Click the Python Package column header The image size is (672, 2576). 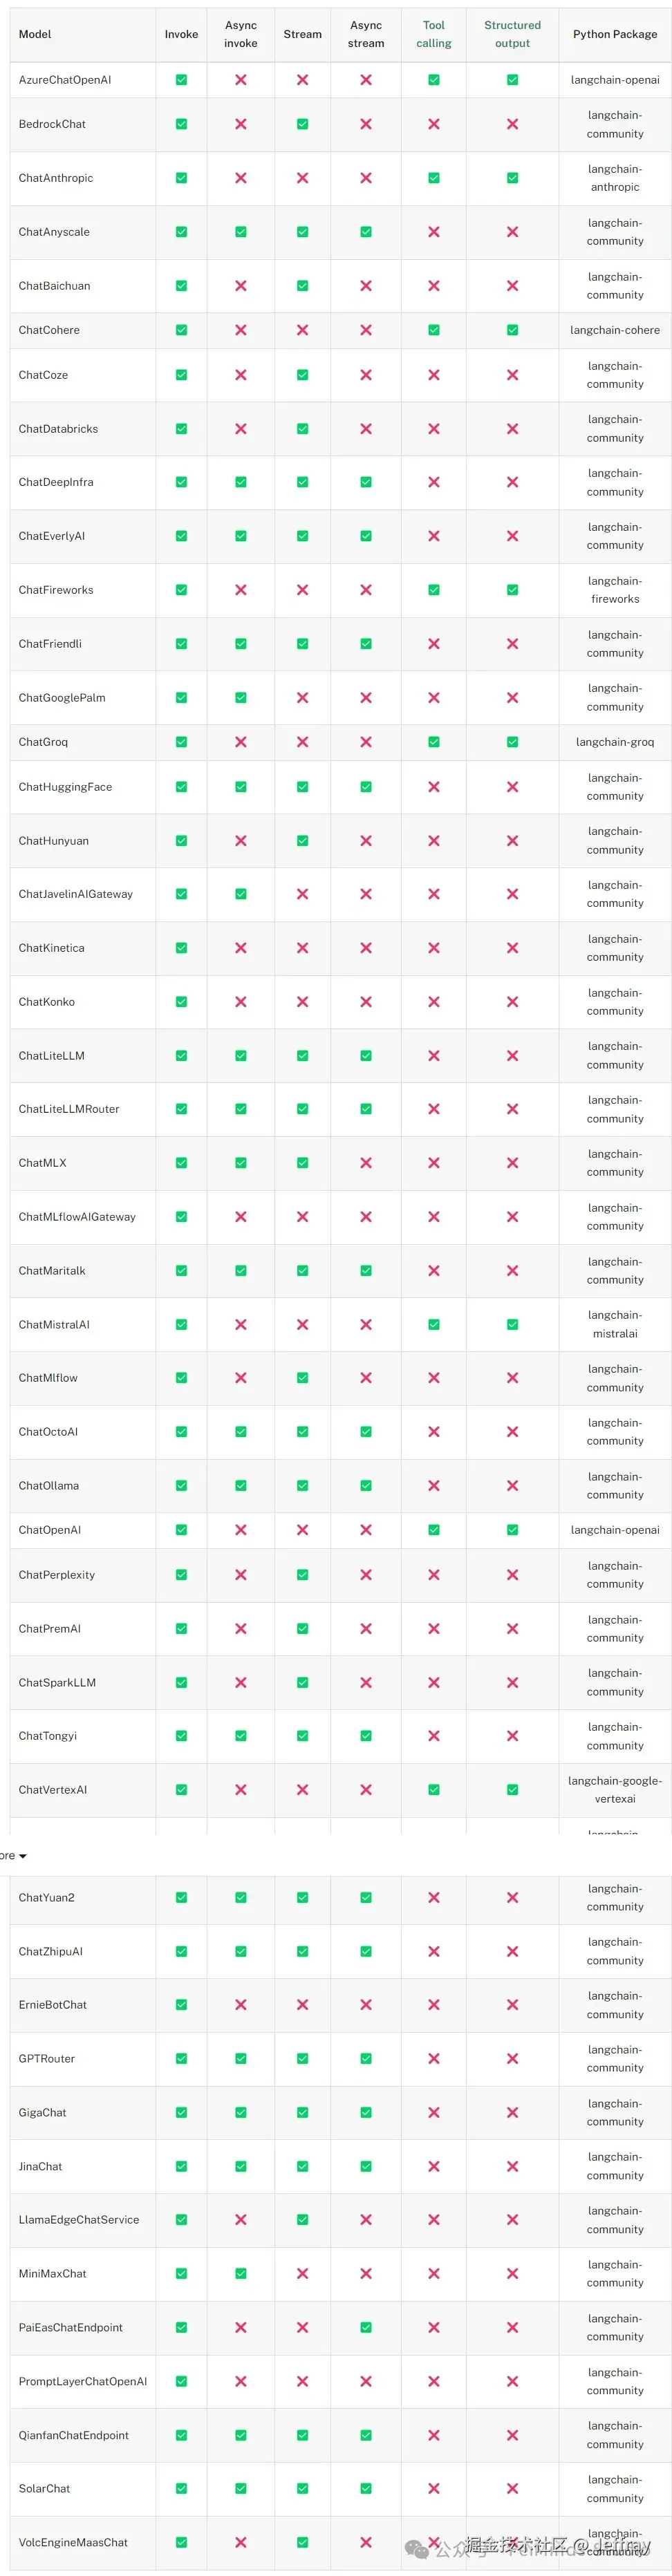coord(615,34)
